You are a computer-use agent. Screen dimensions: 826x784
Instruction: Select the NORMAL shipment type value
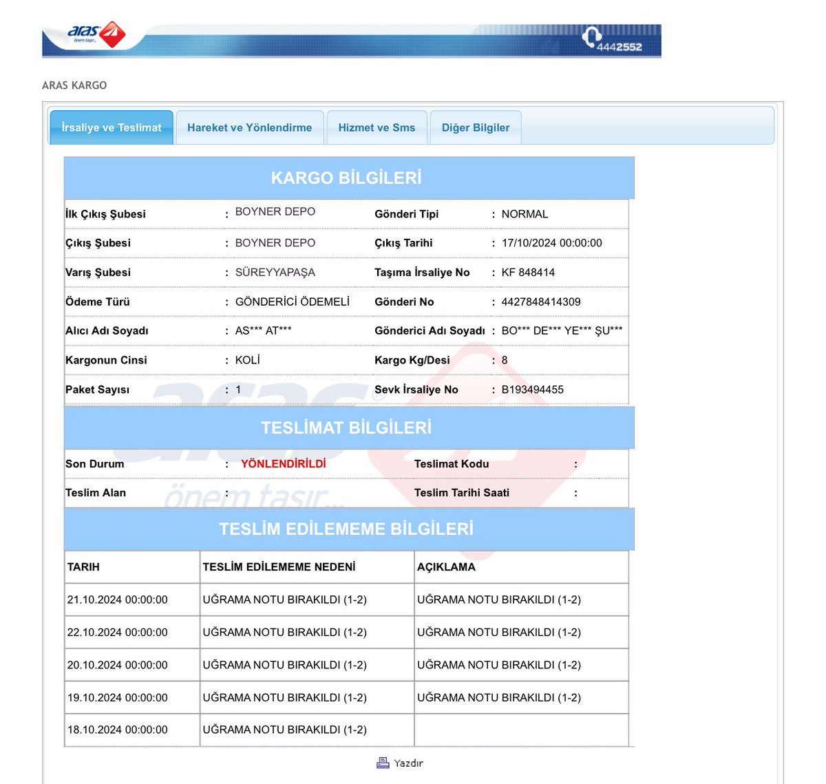[525, 214]
